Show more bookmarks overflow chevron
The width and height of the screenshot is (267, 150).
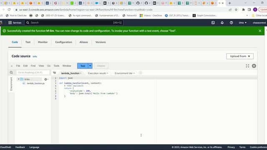point(247,15)
